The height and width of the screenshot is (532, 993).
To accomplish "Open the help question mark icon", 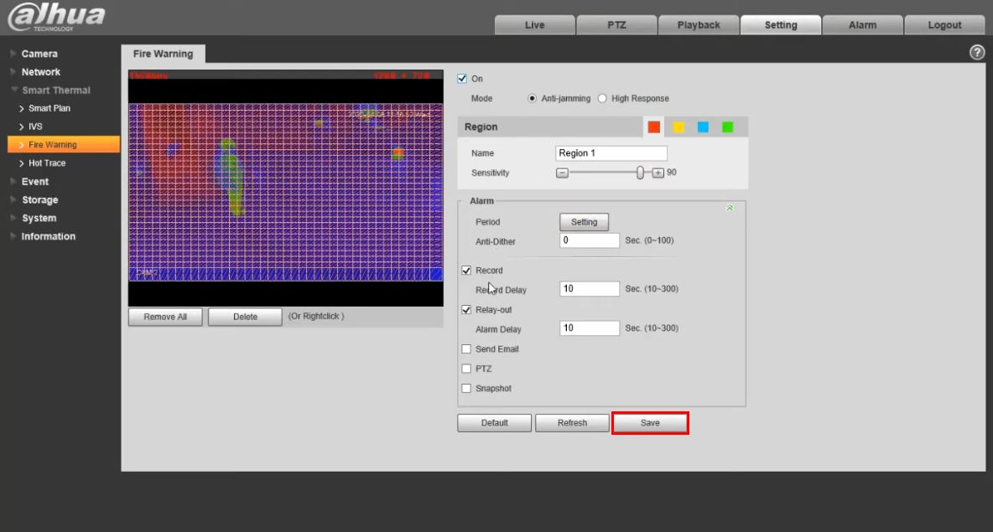I will 976,53.
